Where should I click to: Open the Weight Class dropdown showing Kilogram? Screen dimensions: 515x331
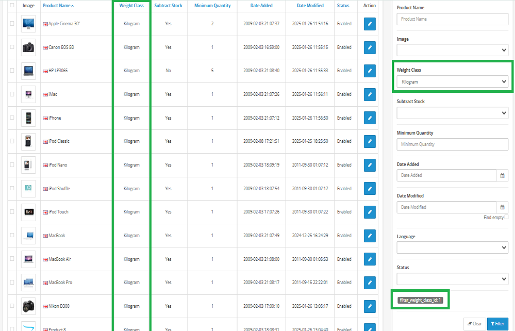tap(452, 82)
